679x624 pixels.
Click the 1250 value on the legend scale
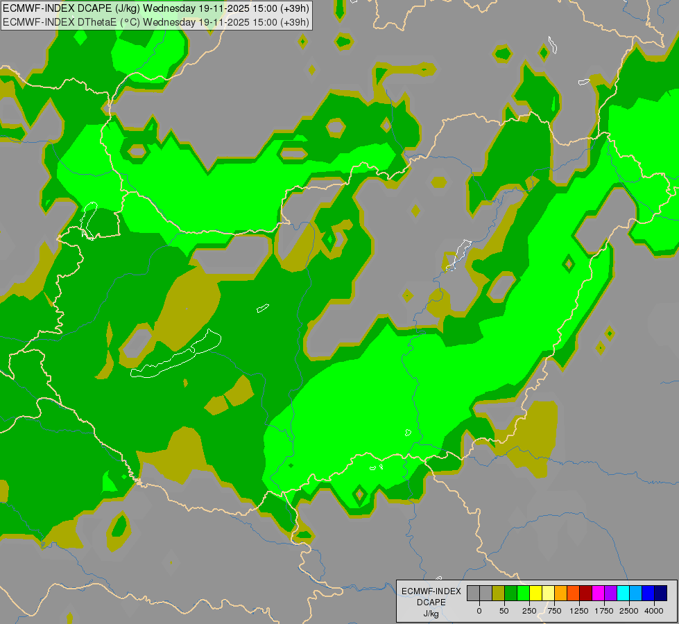click(579, 611)
